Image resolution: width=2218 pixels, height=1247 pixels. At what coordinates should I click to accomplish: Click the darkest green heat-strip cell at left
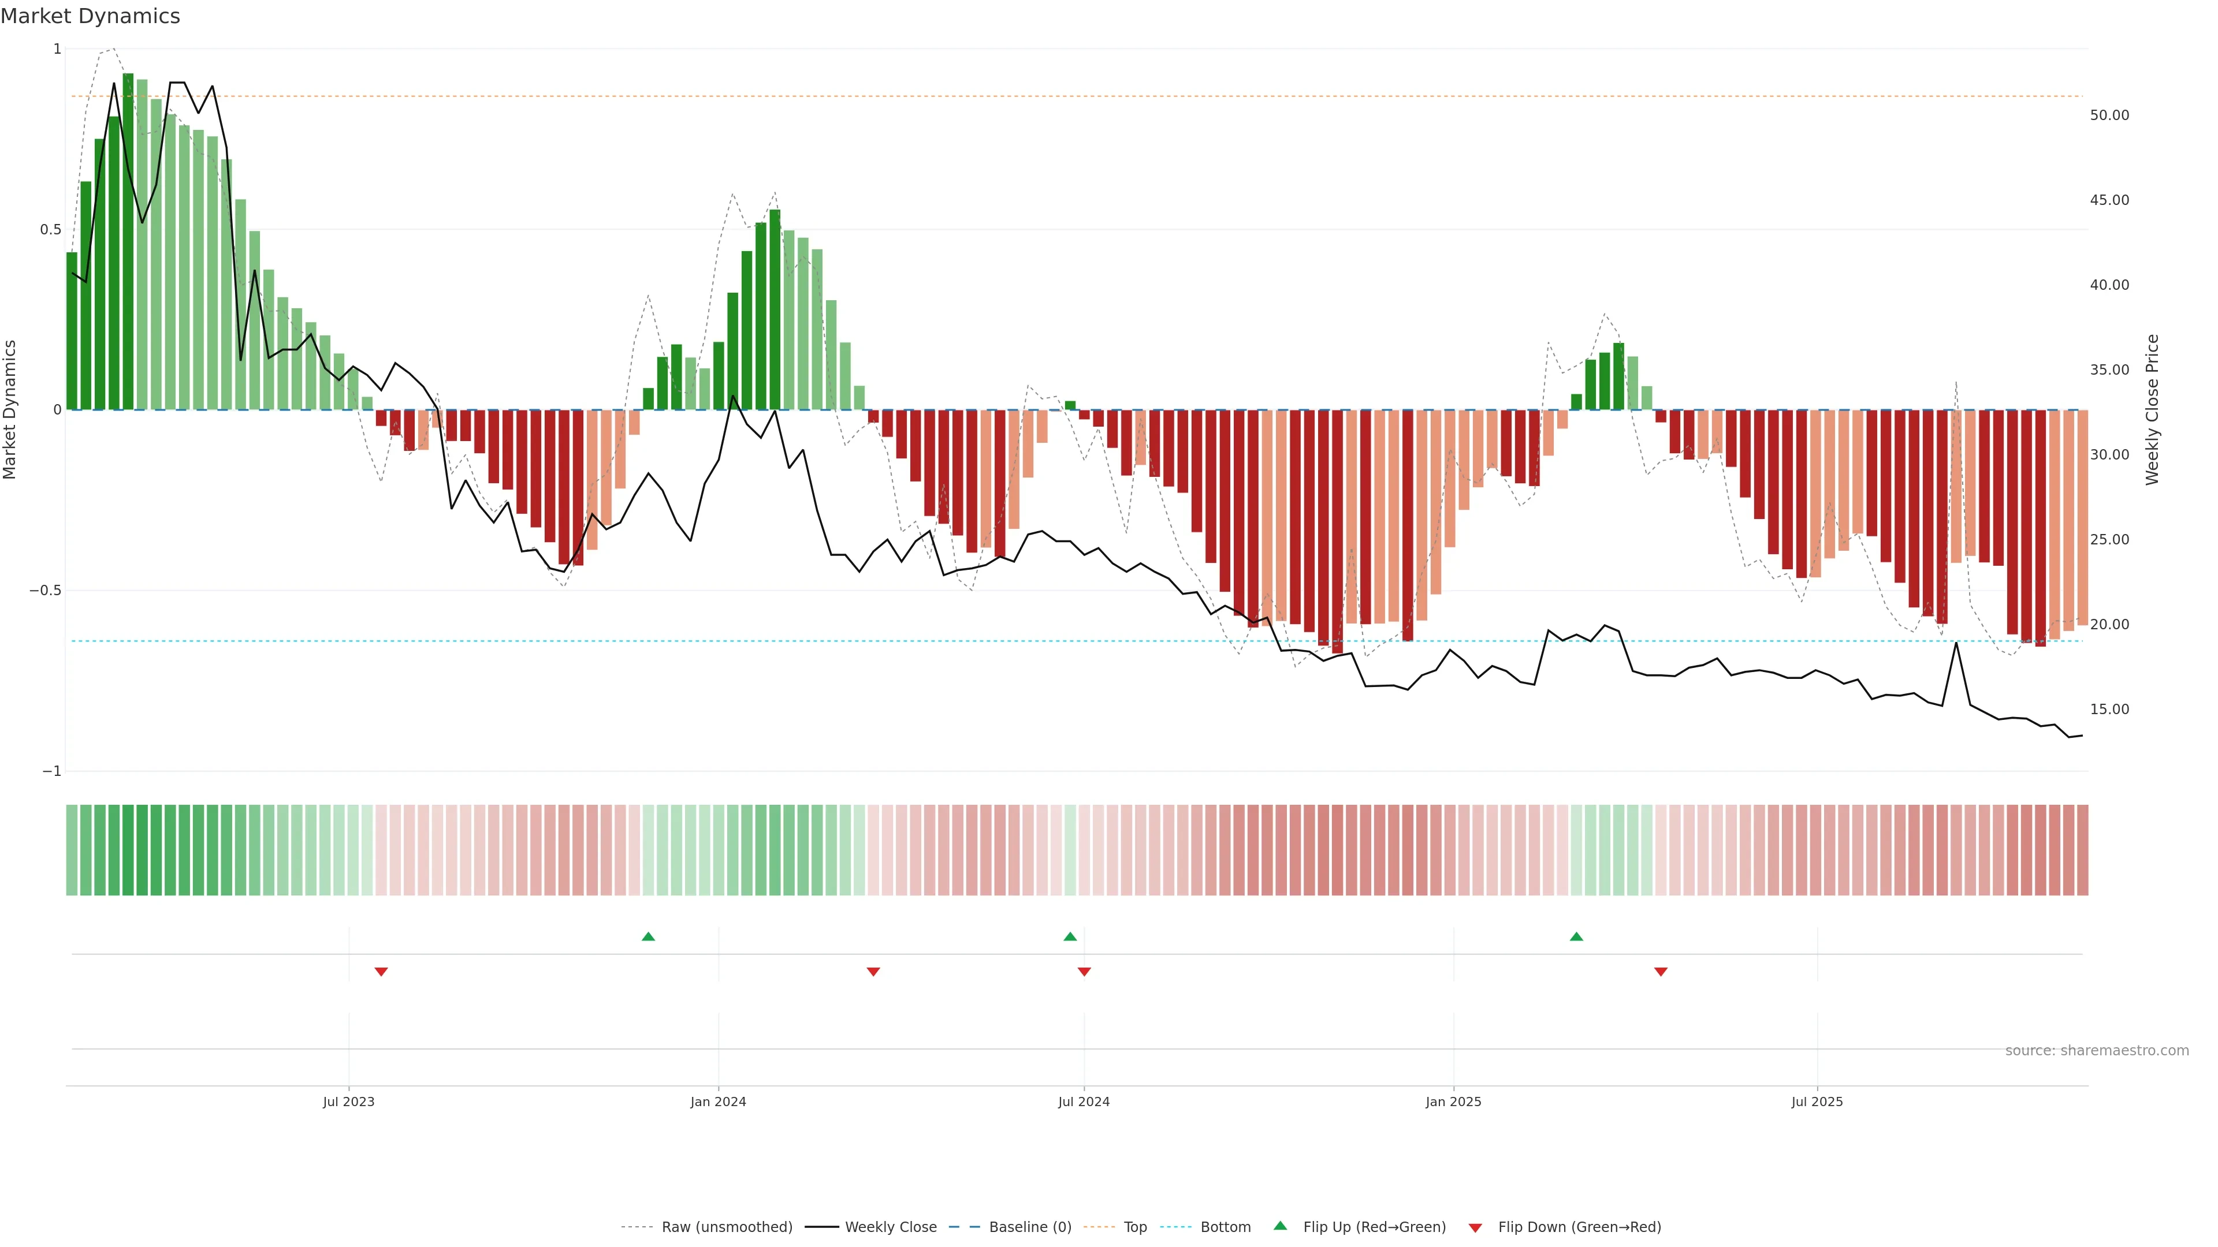click(128, 850)
